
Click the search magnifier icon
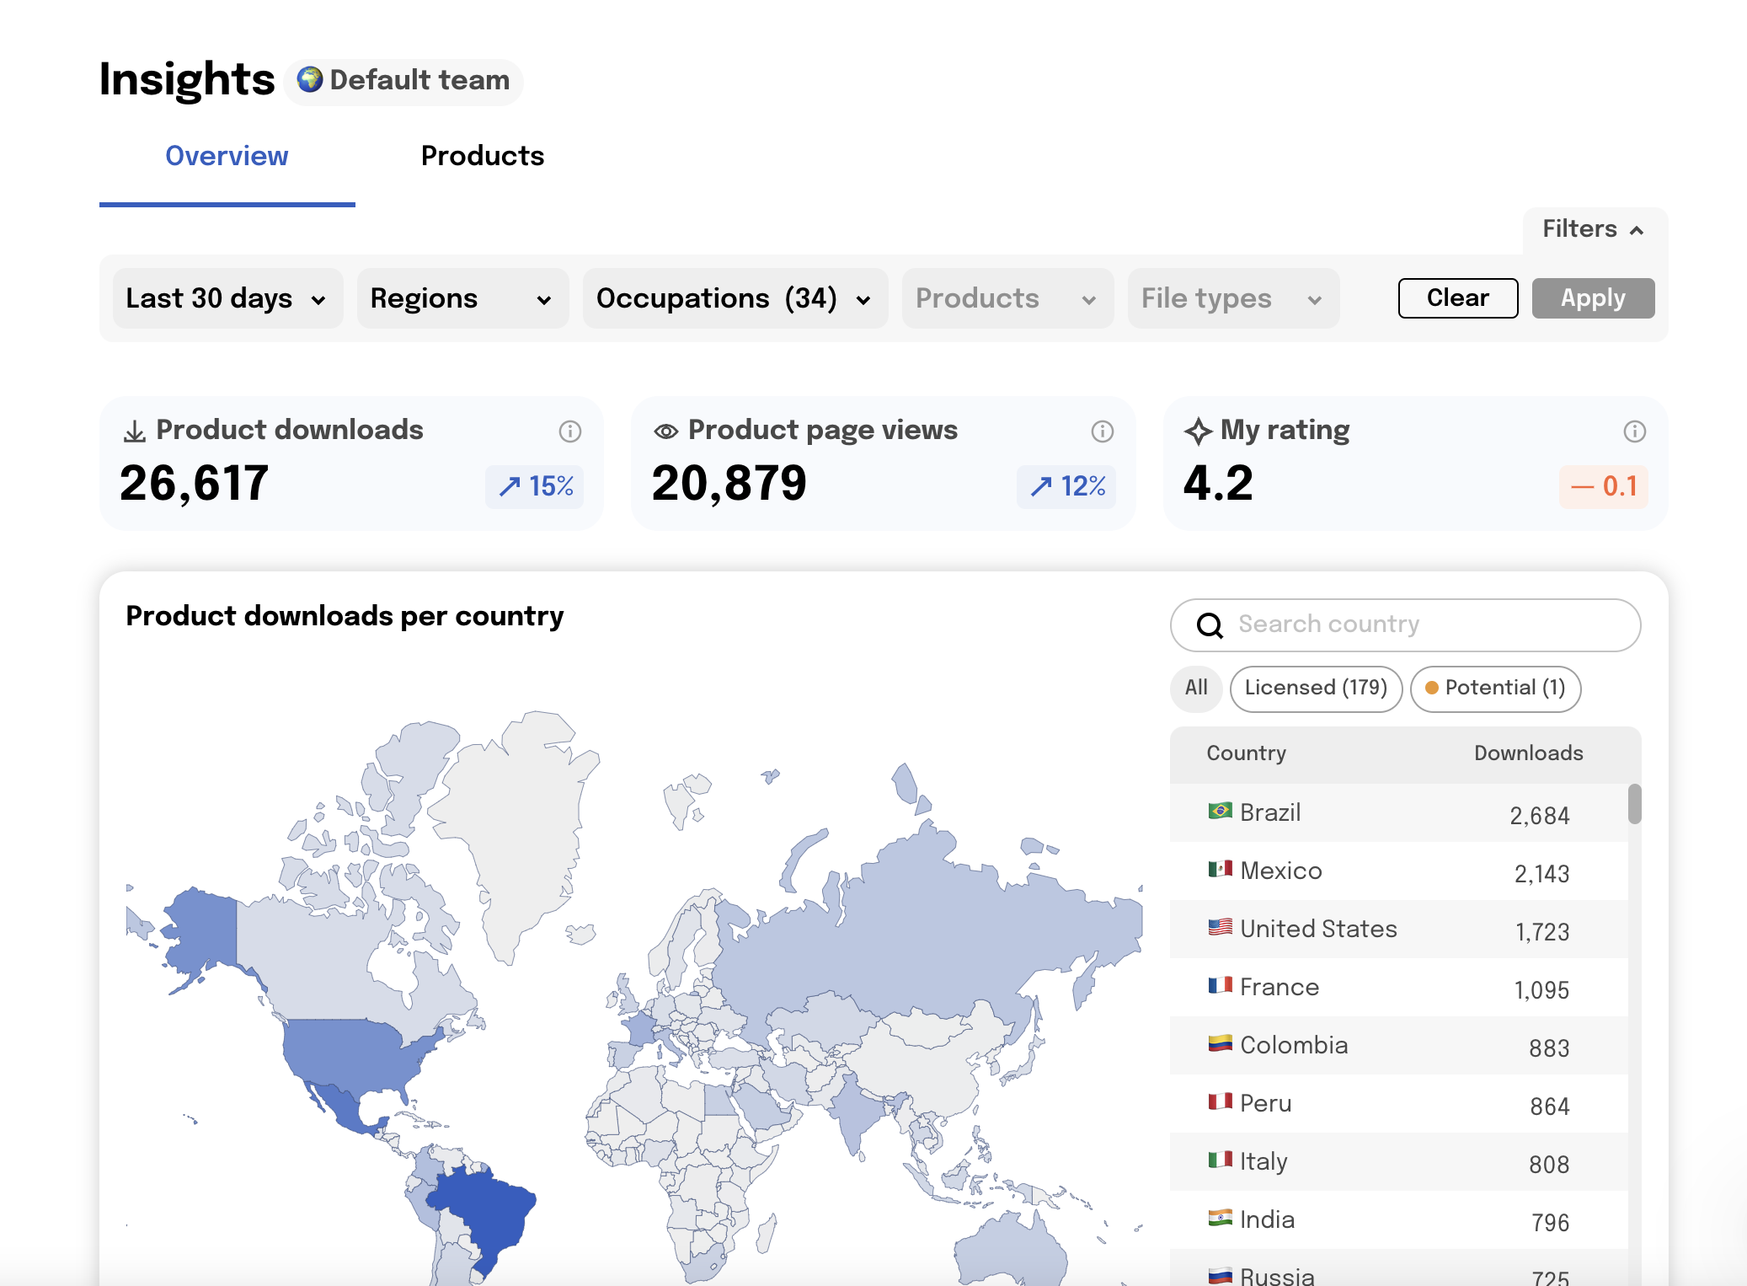pos(1210,625)
